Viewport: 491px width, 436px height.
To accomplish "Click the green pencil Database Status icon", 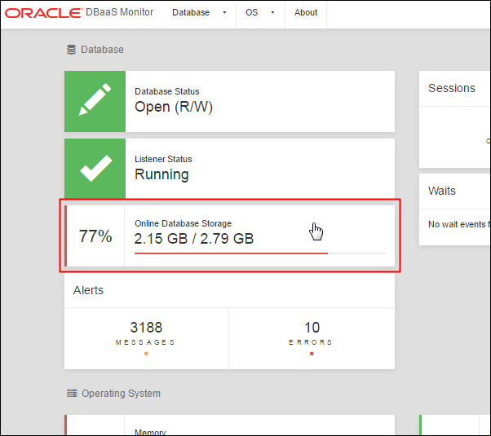I will [95, 102].
